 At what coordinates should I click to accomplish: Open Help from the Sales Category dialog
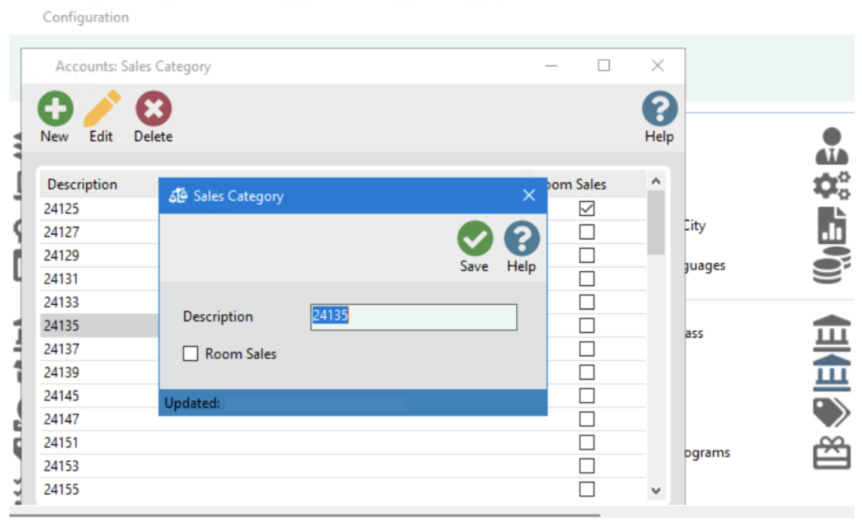(x=520, y=238)
